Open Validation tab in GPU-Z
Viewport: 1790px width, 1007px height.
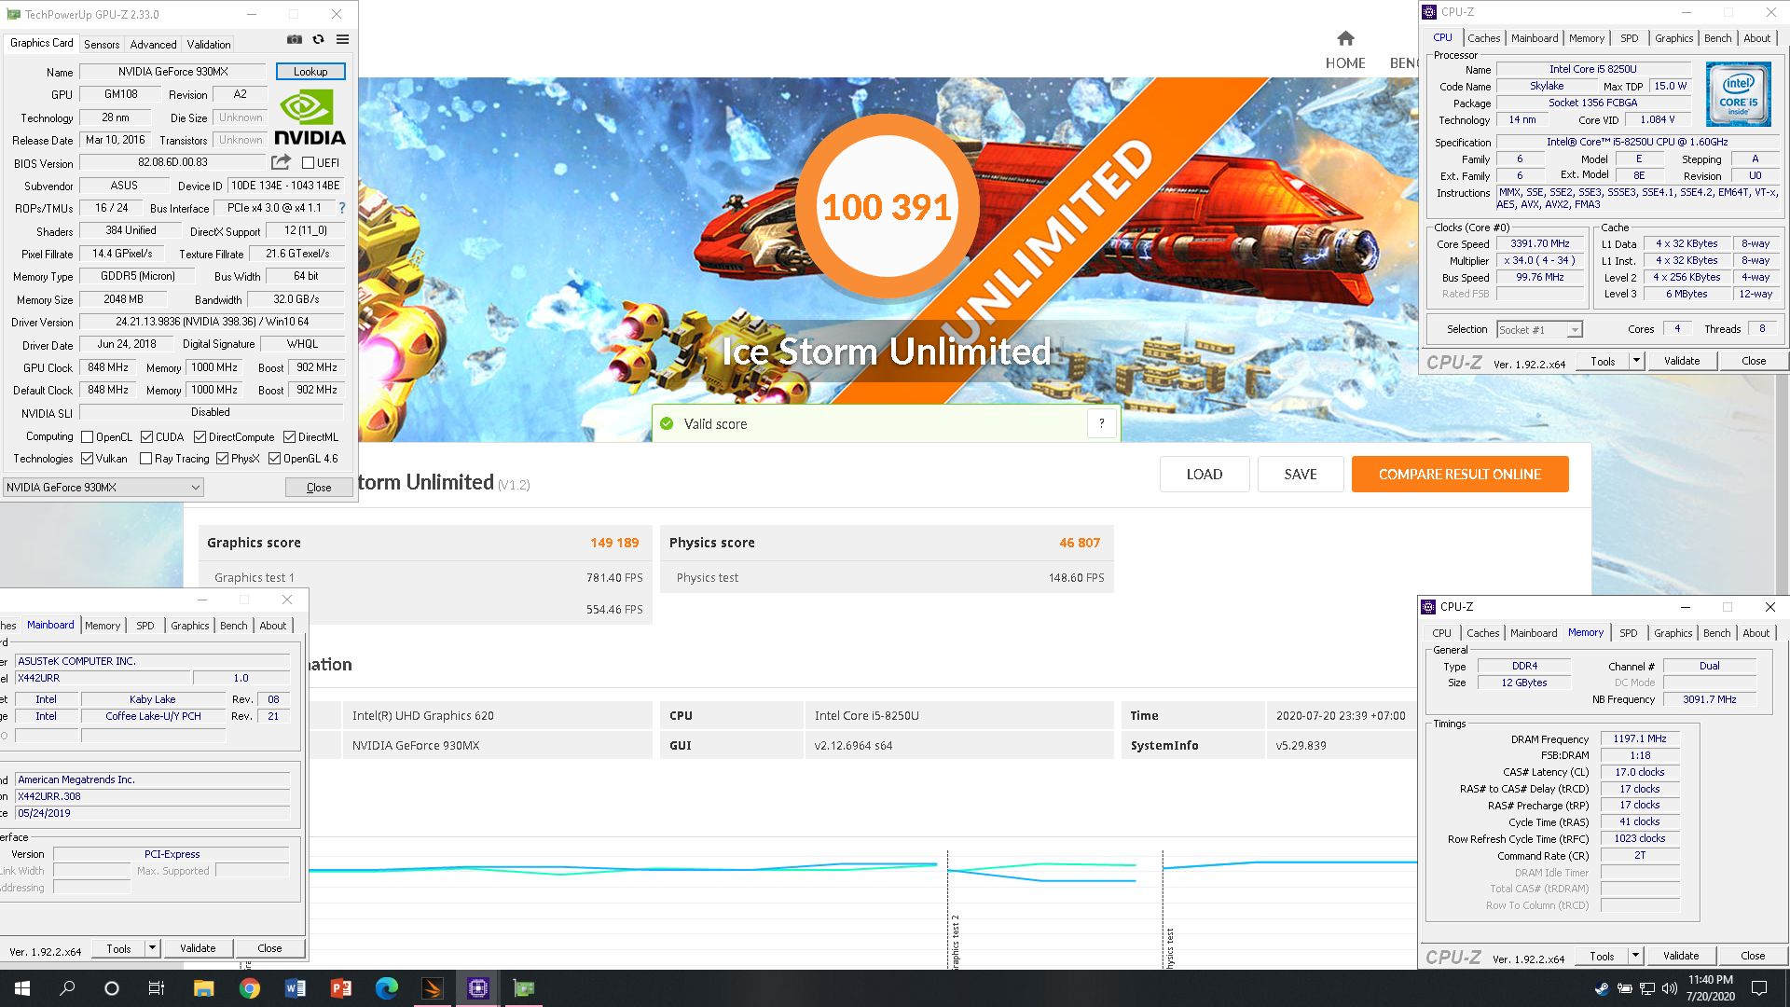209,44
